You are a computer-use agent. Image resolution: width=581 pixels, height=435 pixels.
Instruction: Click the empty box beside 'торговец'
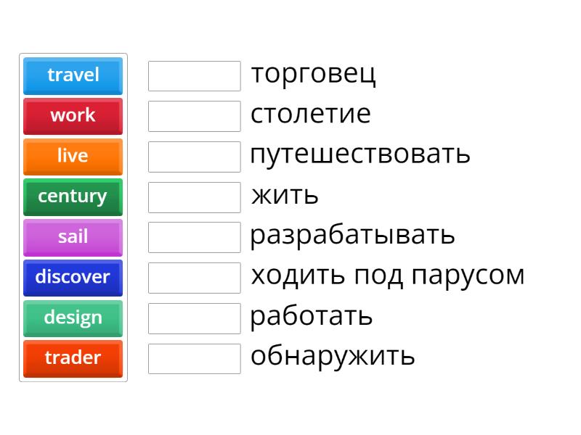(194, 75)
